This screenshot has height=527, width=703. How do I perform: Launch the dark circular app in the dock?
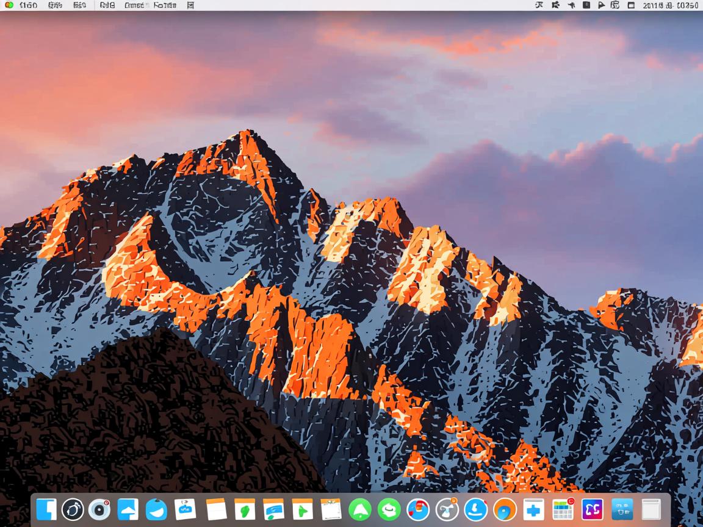tap(73, 509)
